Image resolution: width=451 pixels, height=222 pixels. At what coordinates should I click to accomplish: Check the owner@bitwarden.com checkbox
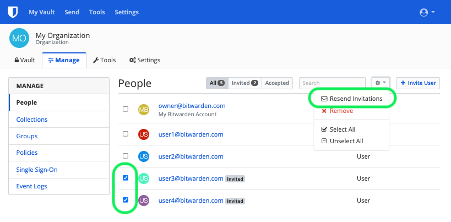coord(126,109)
